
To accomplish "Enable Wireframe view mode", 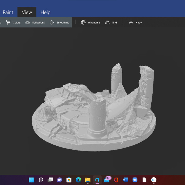I will pos(90,22).
